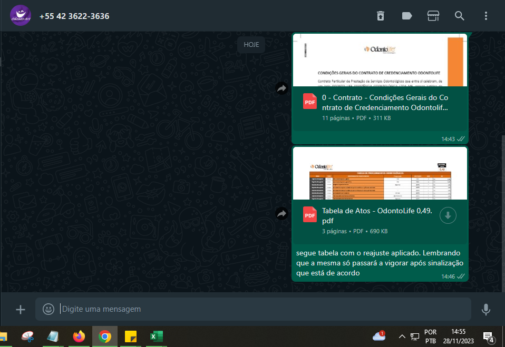Open contact info for +55 42 3622-3636
Viewport: 505px width, 347px height.
(74, 16)
